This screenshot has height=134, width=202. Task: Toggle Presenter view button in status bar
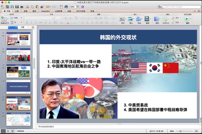click(13, 131)
